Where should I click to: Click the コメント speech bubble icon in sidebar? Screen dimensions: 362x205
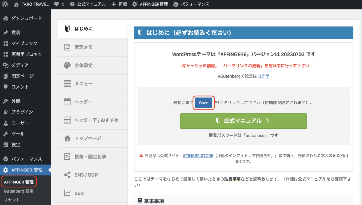6,87
